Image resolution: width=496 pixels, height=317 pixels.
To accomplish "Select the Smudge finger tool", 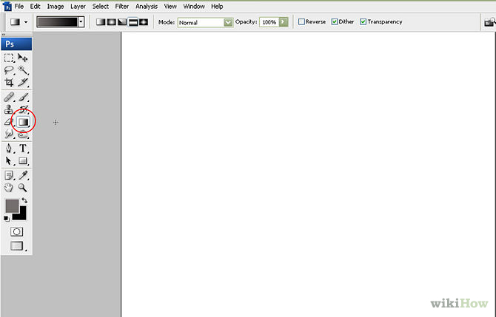I will coord(9,134).
